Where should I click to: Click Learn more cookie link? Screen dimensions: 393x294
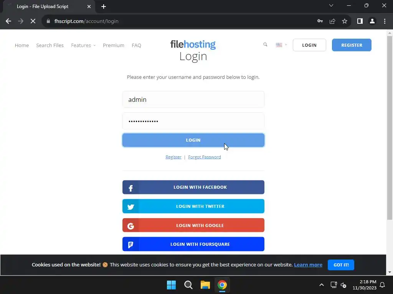pos(308,265)
